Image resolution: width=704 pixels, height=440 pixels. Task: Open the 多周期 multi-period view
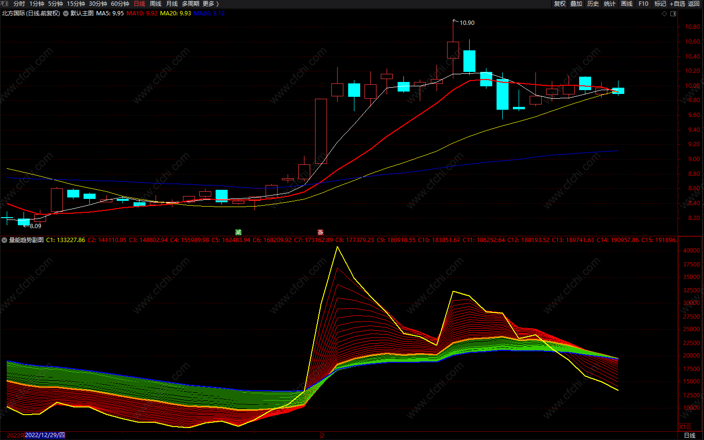191,3
